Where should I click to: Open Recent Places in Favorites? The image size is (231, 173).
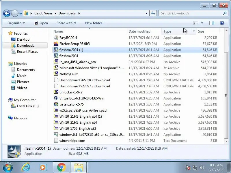[x=27, y=52]
